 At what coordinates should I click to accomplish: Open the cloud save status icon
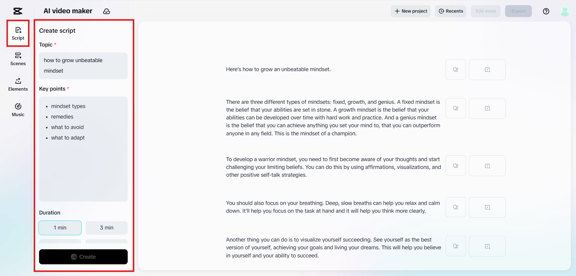pos(106,11)
